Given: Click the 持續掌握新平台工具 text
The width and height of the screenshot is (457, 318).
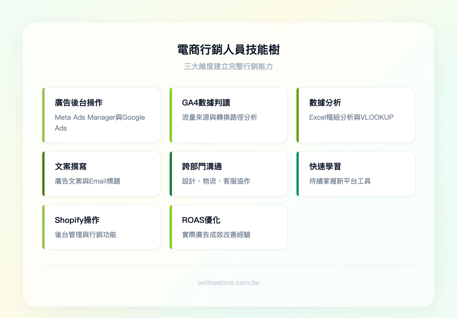Looking at the screenshot, I should pos(340,181).
